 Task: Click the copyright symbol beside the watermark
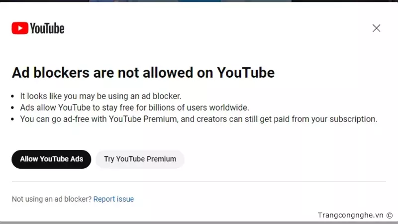[390, 215]
